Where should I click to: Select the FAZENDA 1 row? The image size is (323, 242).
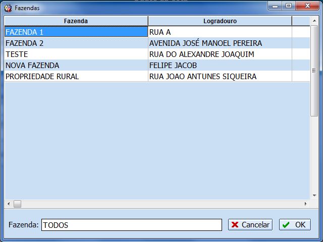pos(76,32)
